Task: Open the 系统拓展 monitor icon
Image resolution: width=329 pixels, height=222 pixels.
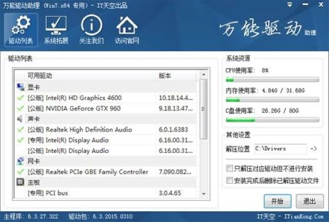Action: point(56,30)
